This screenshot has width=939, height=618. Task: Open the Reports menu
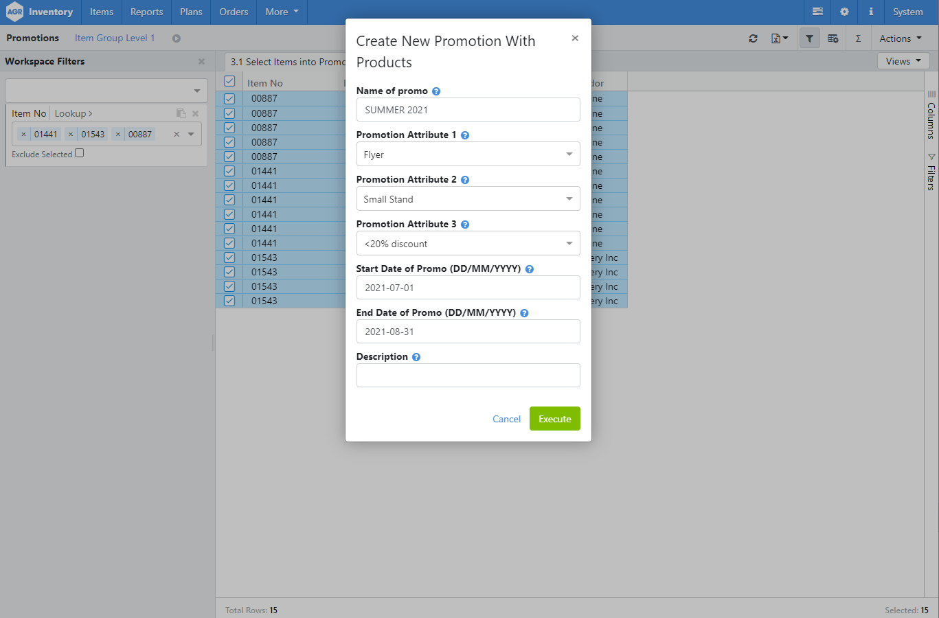pyautogui.click(x=146, y=12)
